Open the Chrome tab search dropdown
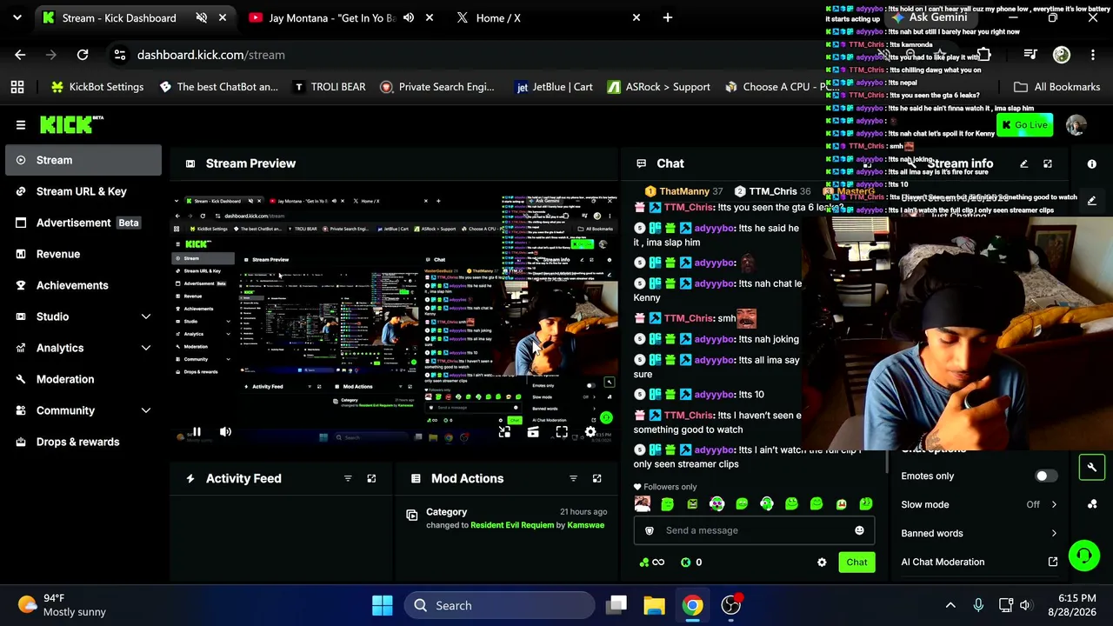This screenshot has width=1113, height=626. pyautogui.click(x=17, y=17)
